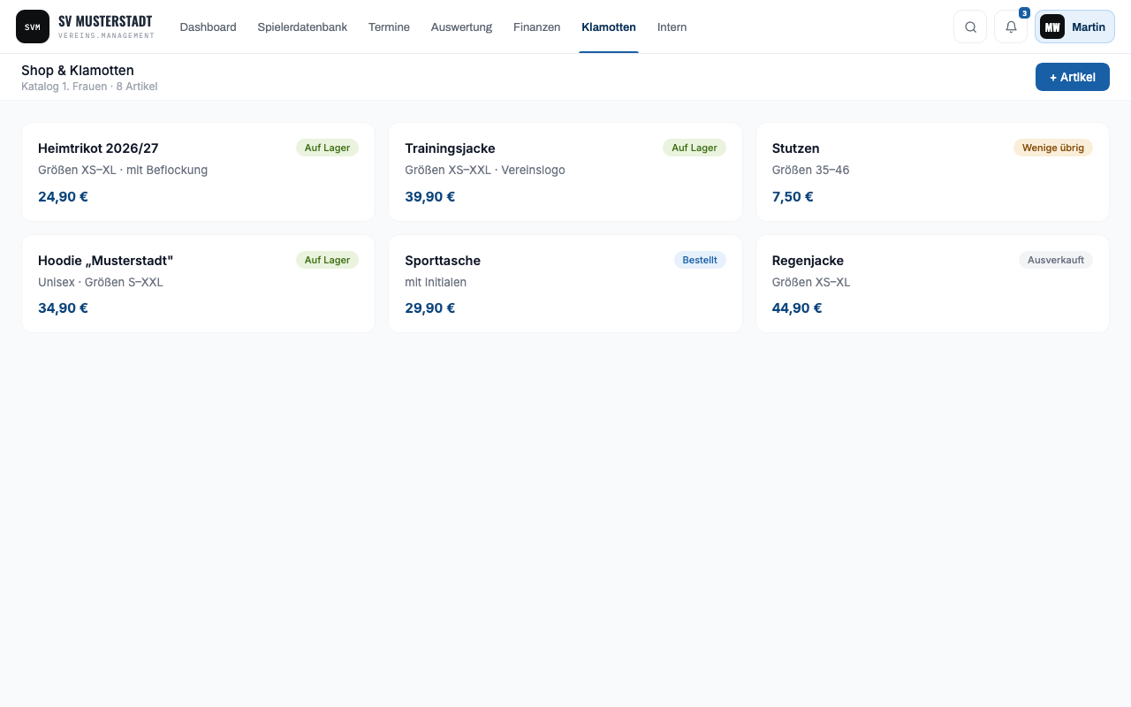Open the Intern tab
This screenshot has height=707, width=1131.
point(672,27)
